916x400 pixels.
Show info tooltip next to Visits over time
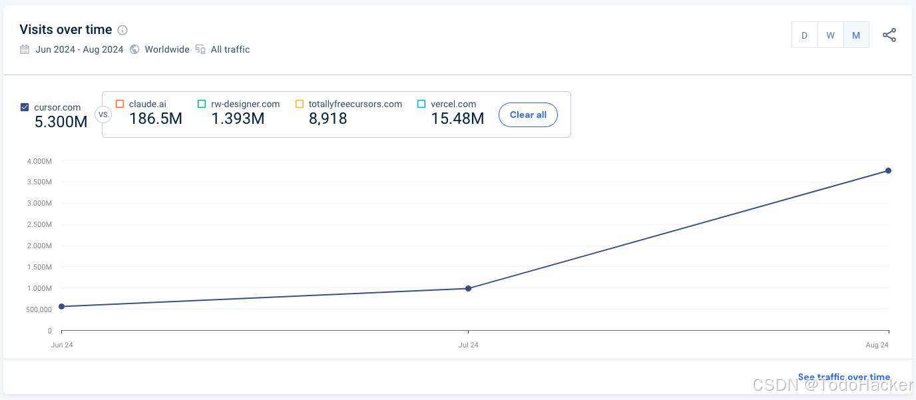coord(122,30)
